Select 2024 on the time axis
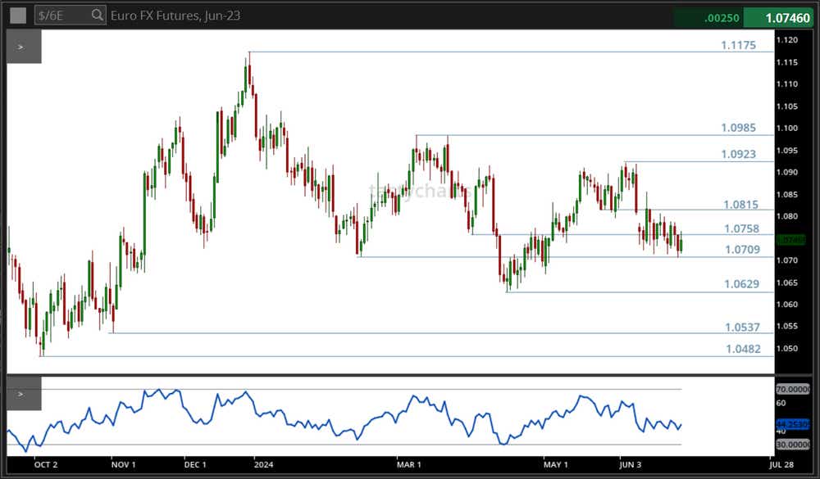The width and height of the screenshot is (820, 479). point(263,464)
